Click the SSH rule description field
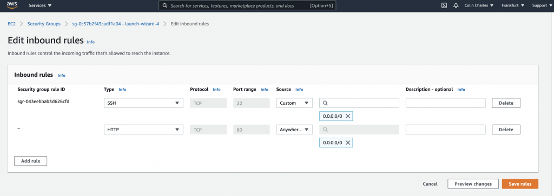Viewport: 554px width, 196px height. (446, 103)
